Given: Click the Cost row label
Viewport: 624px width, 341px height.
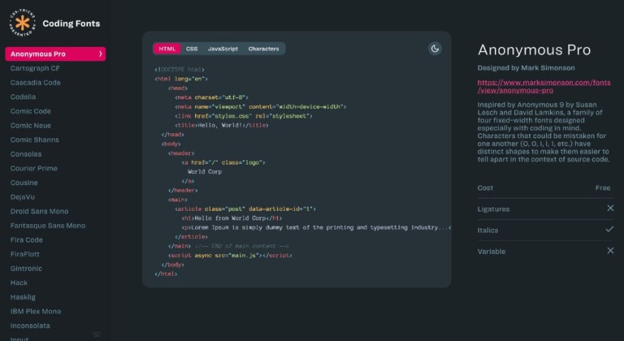Looking at the screenshot, I should click(485, 188).
